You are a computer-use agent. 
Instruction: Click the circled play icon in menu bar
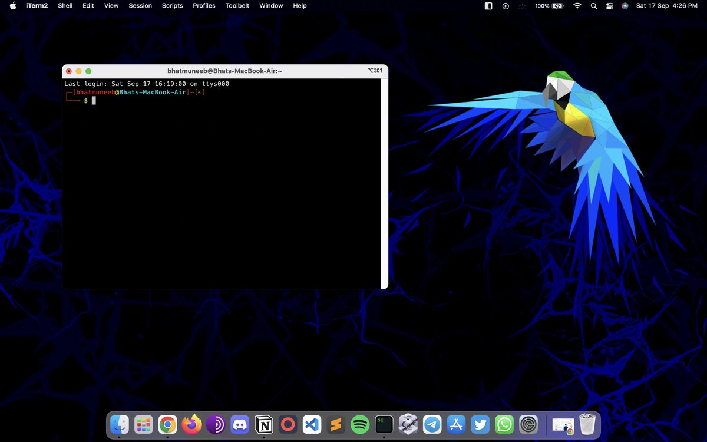pos(506,6)
